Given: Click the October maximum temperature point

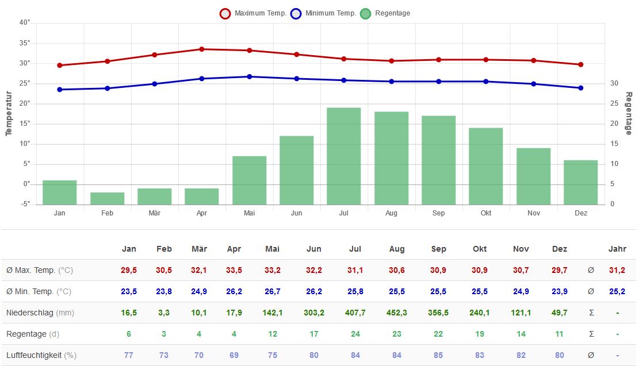Looking at the screenshot, I should click(x=486, y=60).
